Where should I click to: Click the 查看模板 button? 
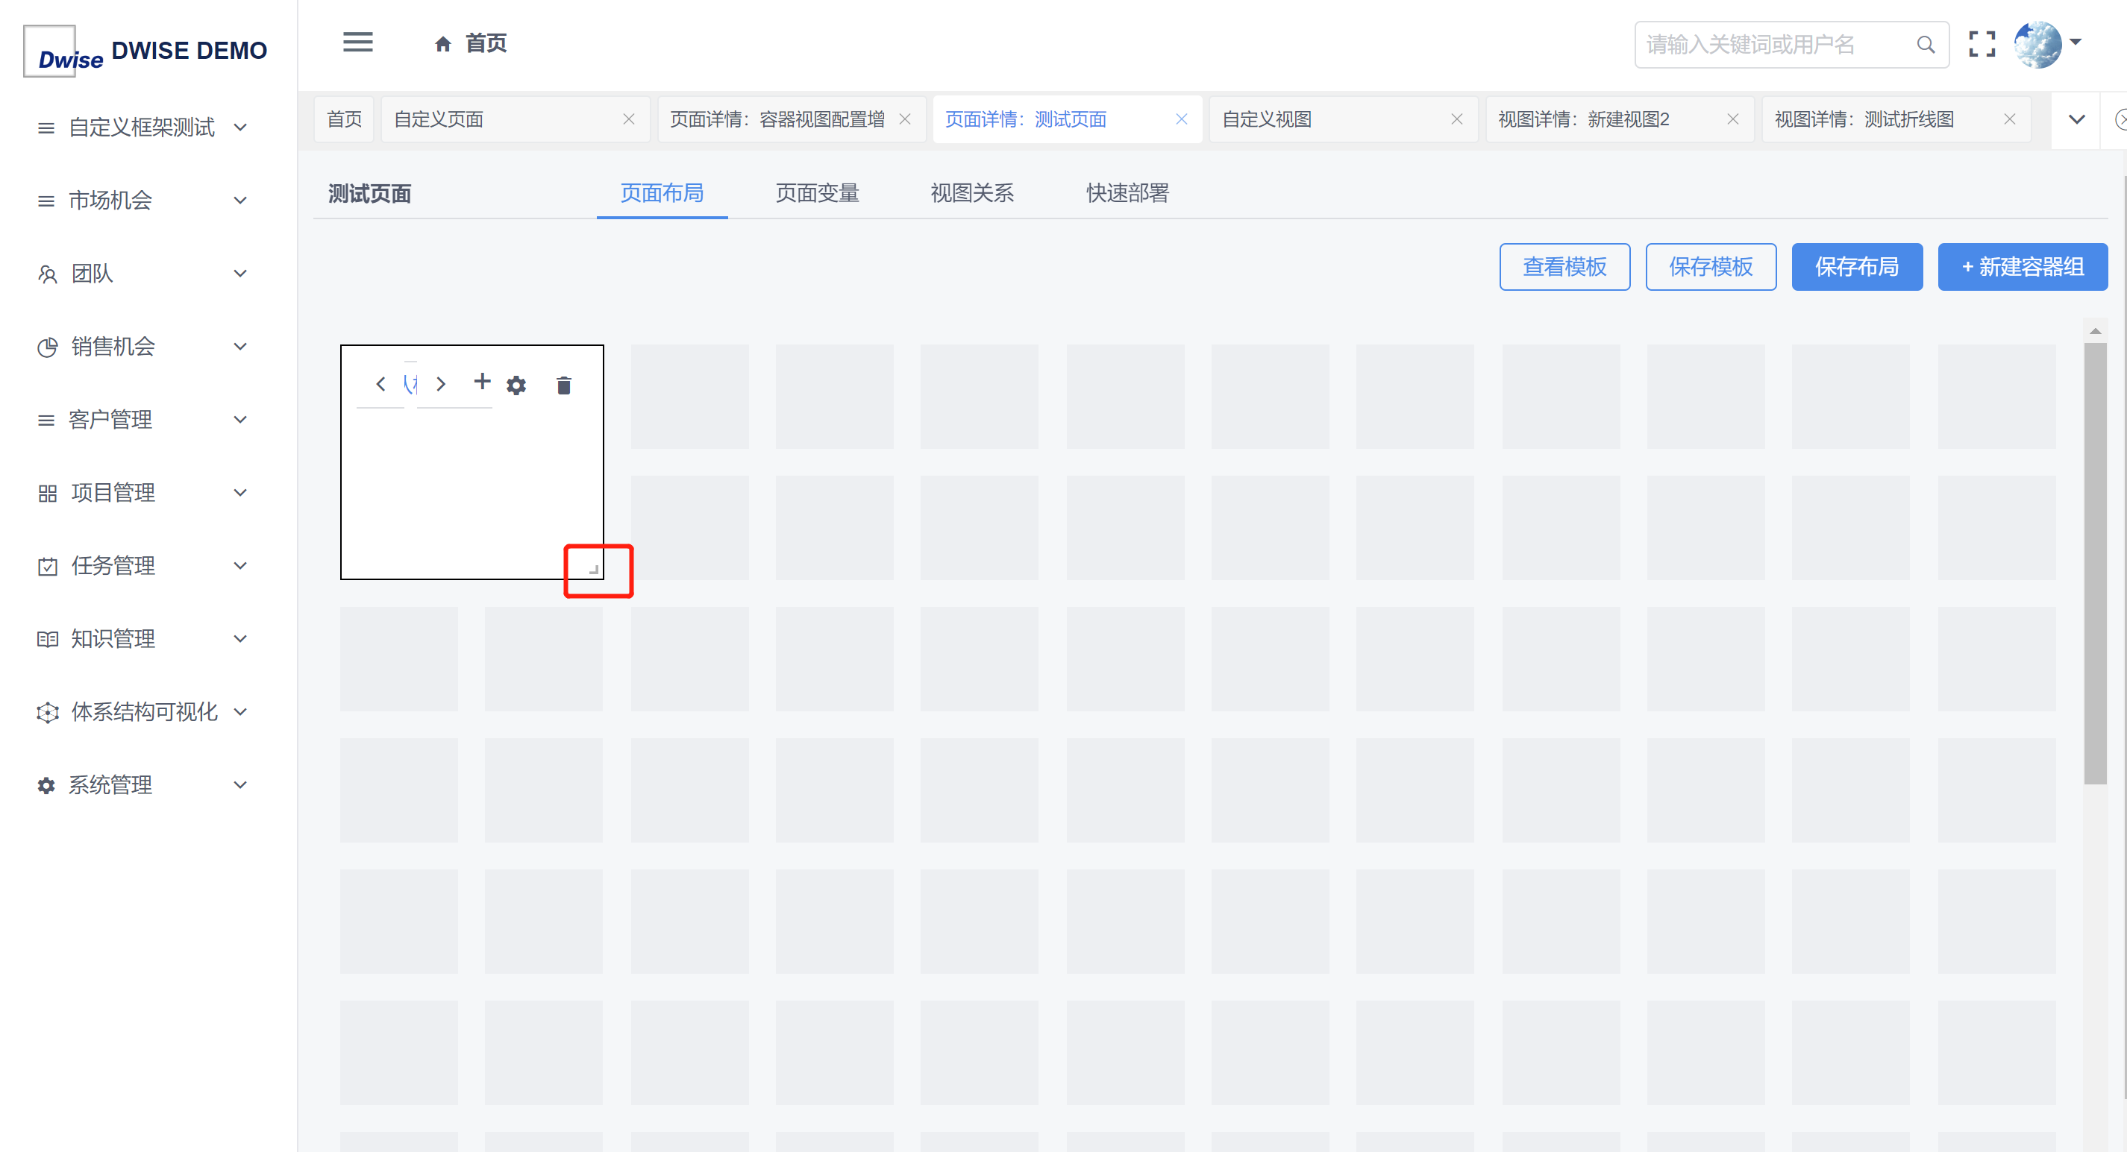coord(1564,266)
